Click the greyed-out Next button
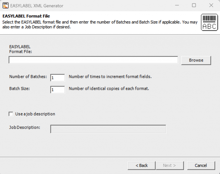 [169, 165]
